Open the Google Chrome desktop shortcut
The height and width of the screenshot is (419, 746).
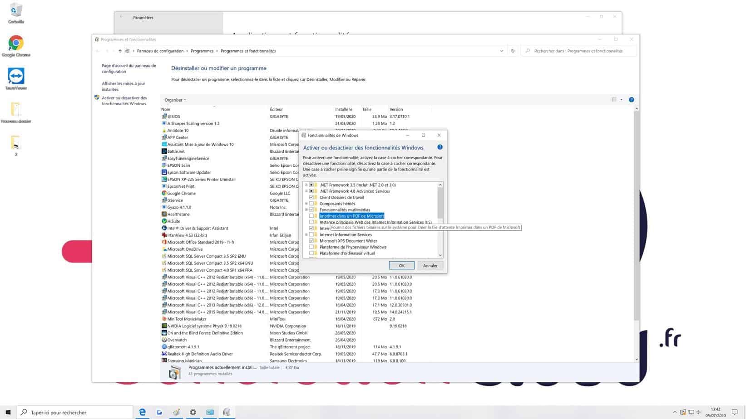click(x=16, y=46)
